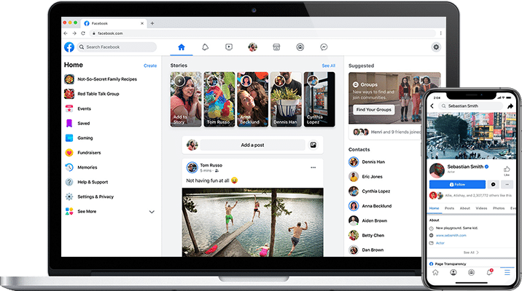Click the Search Facebook field
This screenshot has height=291, width=522.
click(x=117, y=47)
